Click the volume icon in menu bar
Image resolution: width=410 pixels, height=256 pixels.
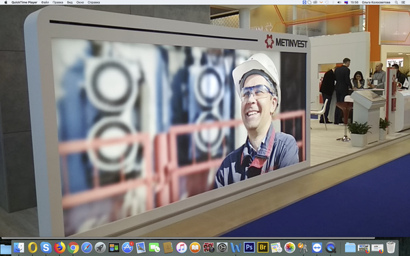(339, 2)
